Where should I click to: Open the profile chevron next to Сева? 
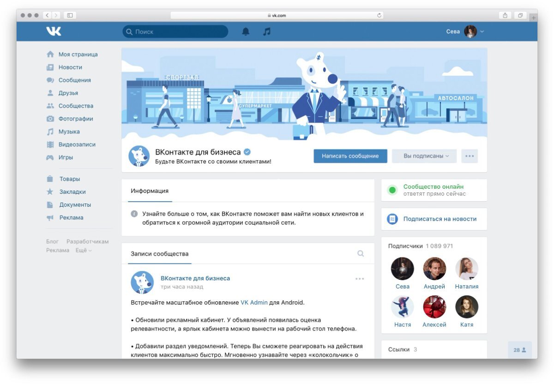(482, 31)
